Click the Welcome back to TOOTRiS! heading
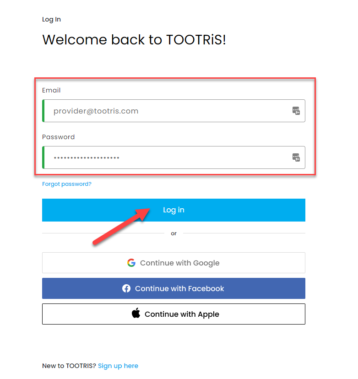 pos(134,40)
